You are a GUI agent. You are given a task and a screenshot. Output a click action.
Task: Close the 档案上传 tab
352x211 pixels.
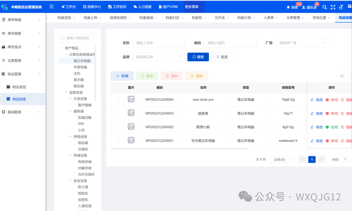(x=100, y=18)
